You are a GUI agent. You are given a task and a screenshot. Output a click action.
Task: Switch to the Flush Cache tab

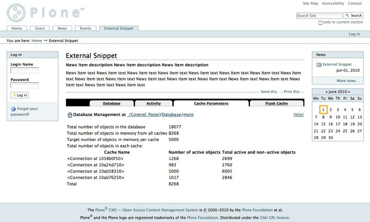pos(276,104)
